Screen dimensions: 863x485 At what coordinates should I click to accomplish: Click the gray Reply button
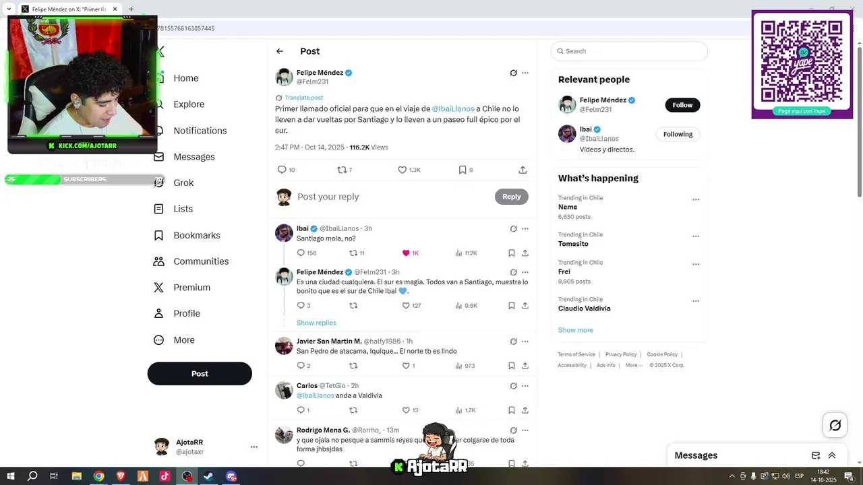(x=512, y=197)
